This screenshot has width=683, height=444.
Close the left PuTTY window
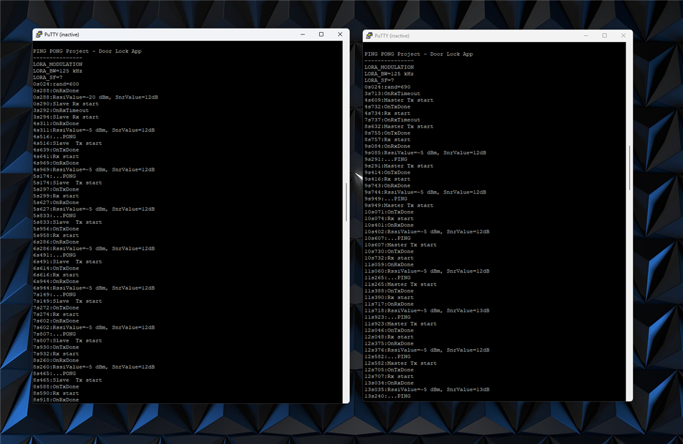point(340,35)
